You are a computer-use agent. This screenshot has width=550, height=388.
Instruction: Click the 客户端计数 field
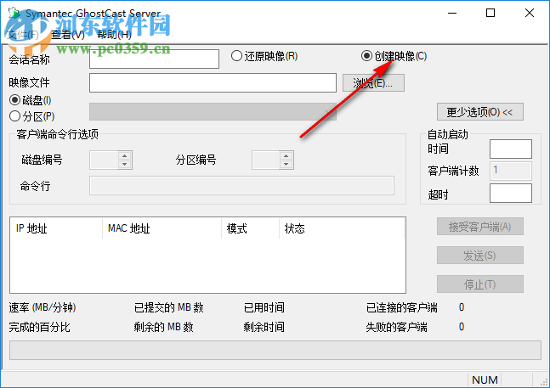511,171
